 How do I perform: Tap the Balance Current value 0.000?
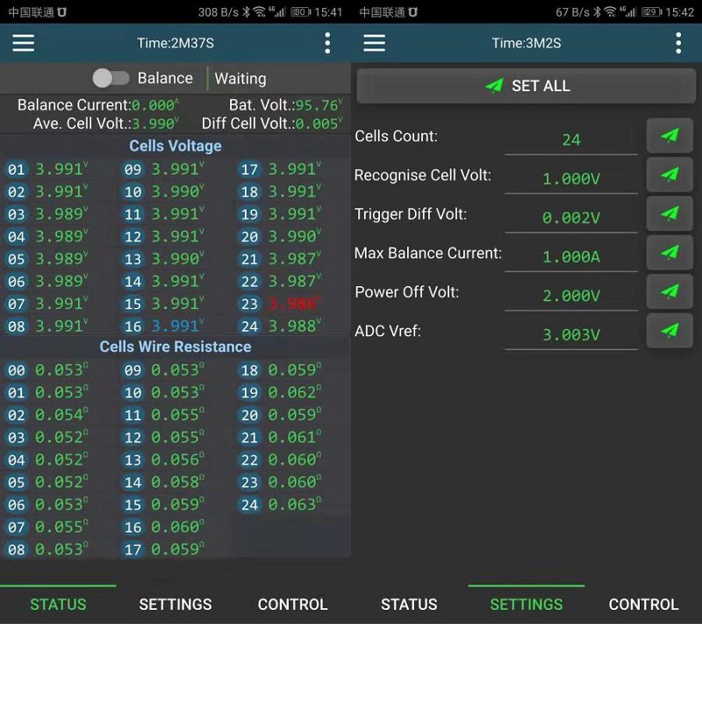[x=155, y=104]
